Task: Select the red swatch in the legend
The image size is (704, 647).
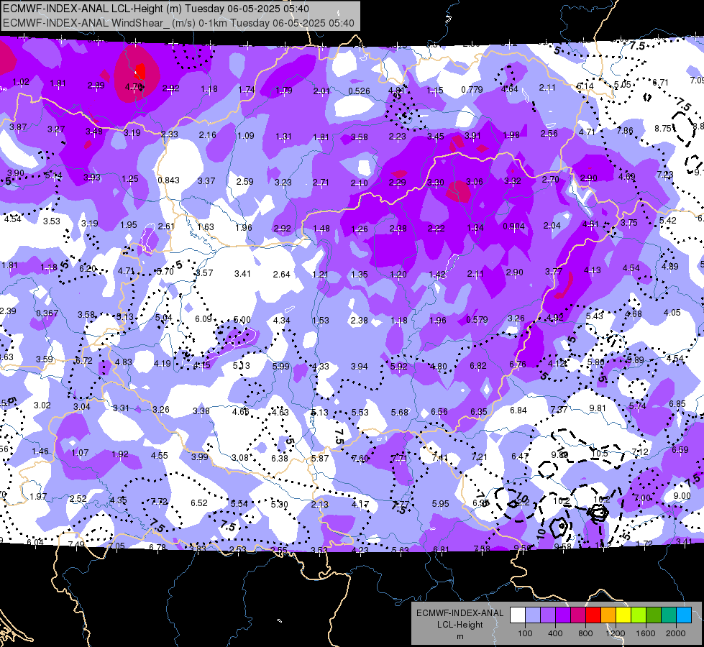Action: point(593,615)
